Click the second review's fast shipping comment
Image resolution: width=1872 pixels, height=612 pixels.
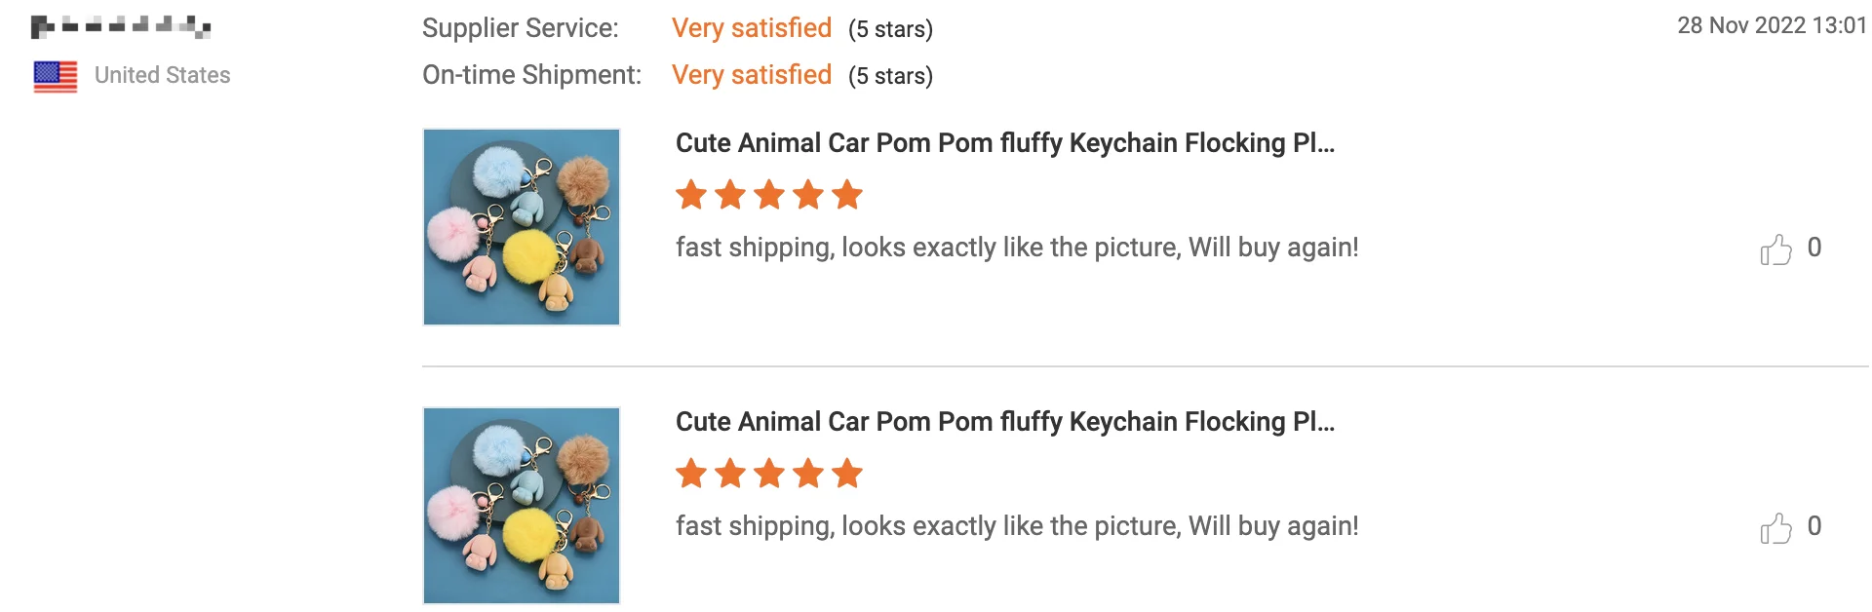(x=1016, y=526)
